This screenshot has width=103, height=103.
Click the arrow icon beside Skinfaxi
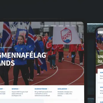coord(19,89)
